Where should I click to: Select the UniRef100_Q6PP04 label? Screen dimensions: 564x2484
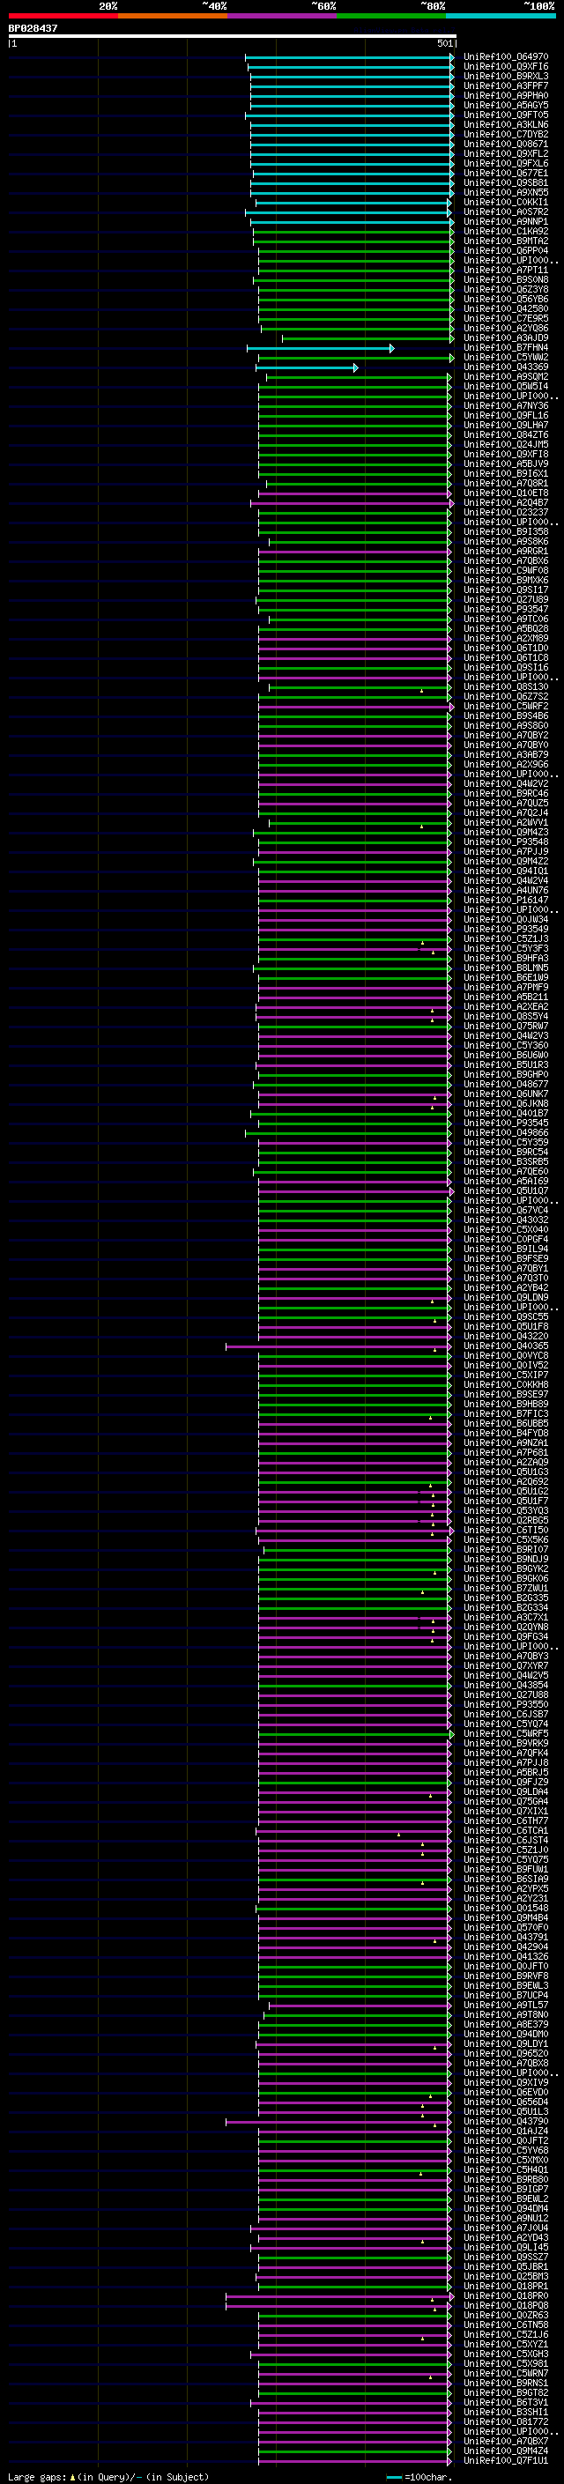[x=506, y=251]
